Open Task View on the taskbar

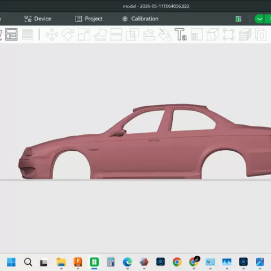click(43, 263)
